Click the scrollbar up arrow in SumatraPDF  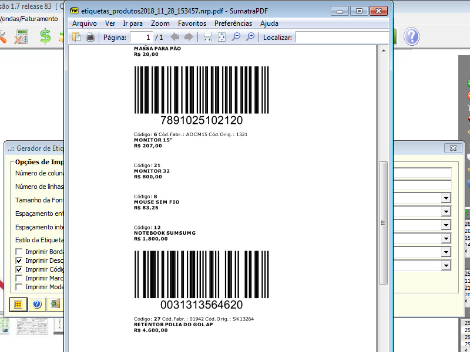tap(384, 50)
